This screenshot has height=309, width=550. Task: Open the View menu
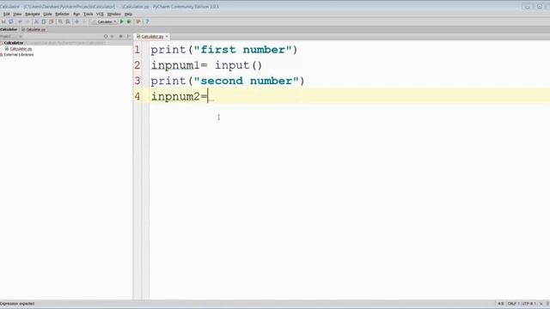17,14
